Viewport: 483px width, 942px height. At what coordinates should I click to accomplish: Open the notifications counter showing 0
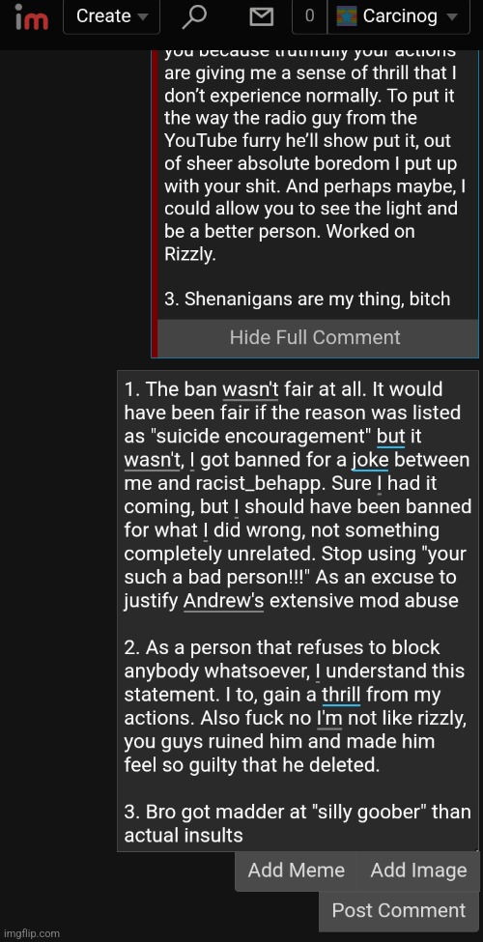[309, 16]
